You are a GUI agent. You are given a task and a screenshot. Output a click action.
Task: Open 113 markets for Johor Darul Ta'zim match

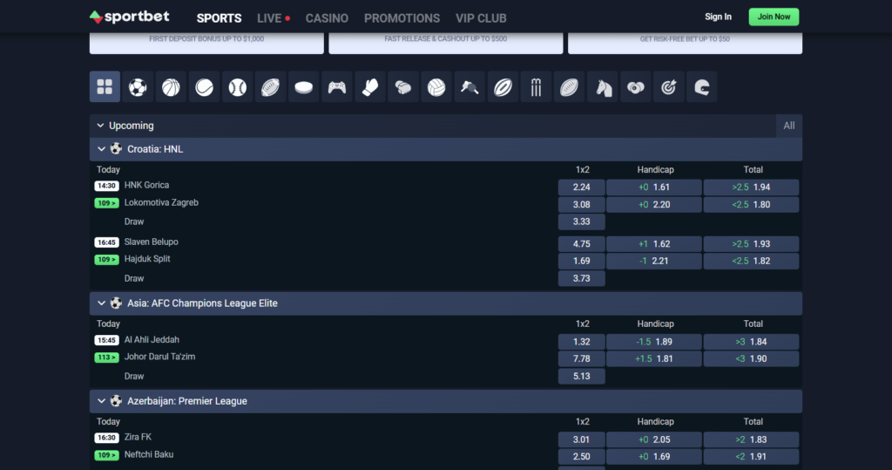pyautogui.click(x=106, y=358)
